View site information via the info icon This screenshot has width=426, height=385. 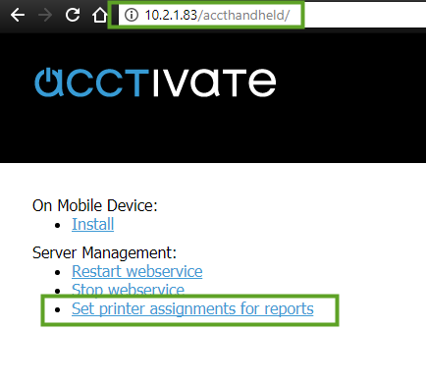click(132, 15)
